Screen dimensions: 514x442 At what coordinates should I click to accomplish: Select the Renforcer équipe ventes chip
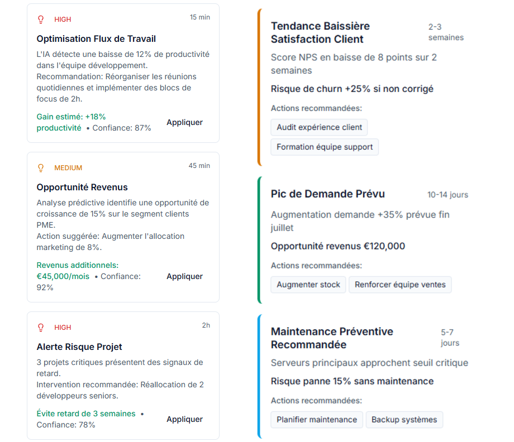(400, 285)
